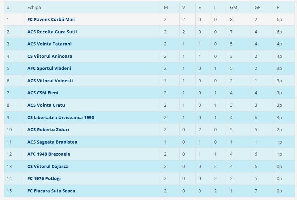This screenshot has height=200, width=297.
Task: Click FC 1976 Potlogi team name
Action: pos(44,179)
